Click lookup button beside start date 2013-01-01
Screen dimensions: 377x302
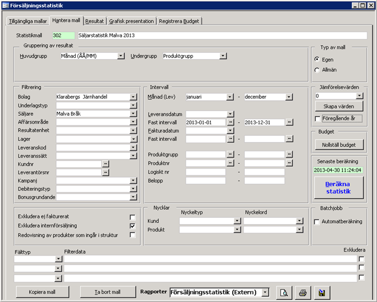[231, 122]
